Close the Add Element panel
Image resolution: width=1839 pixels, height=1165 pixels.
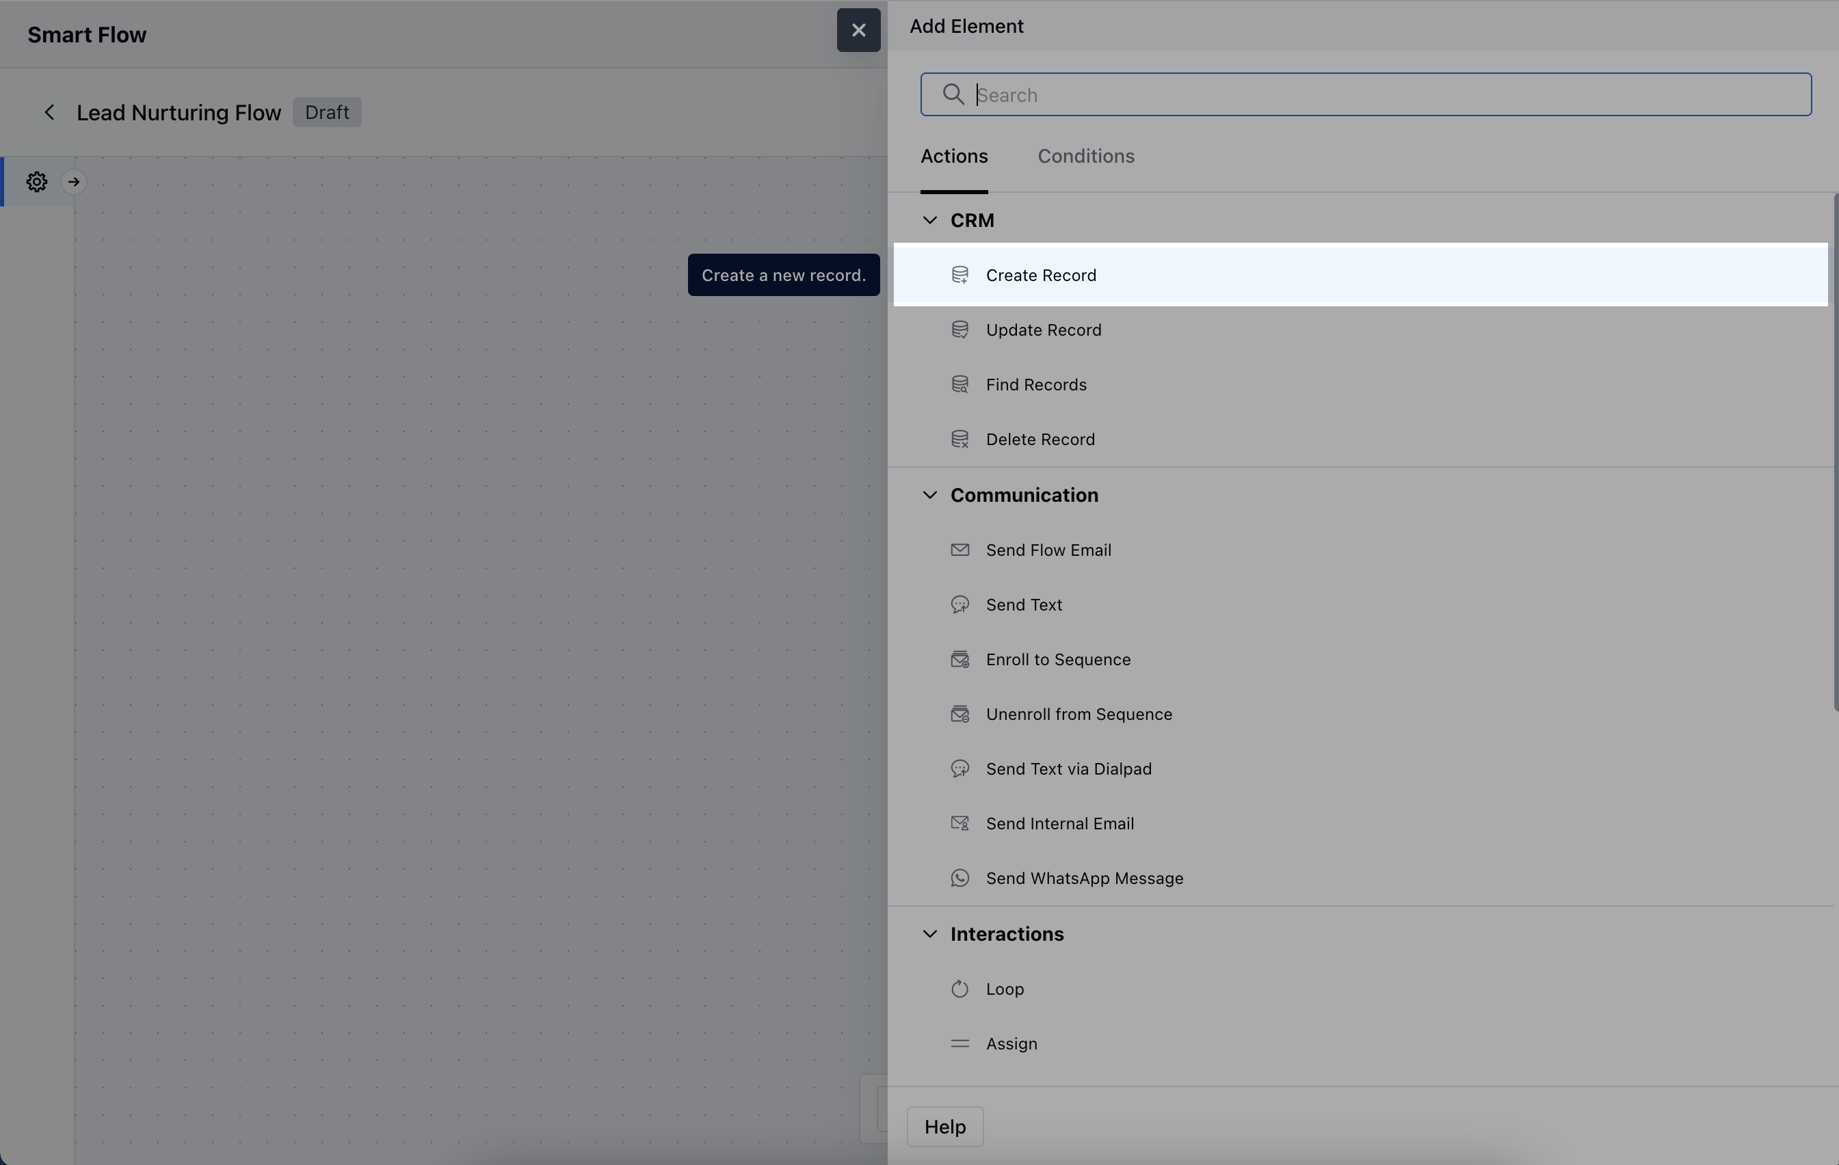pyautogui.click(x=858, y=30)
